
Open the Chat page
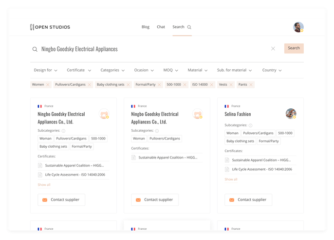point(161,27)
